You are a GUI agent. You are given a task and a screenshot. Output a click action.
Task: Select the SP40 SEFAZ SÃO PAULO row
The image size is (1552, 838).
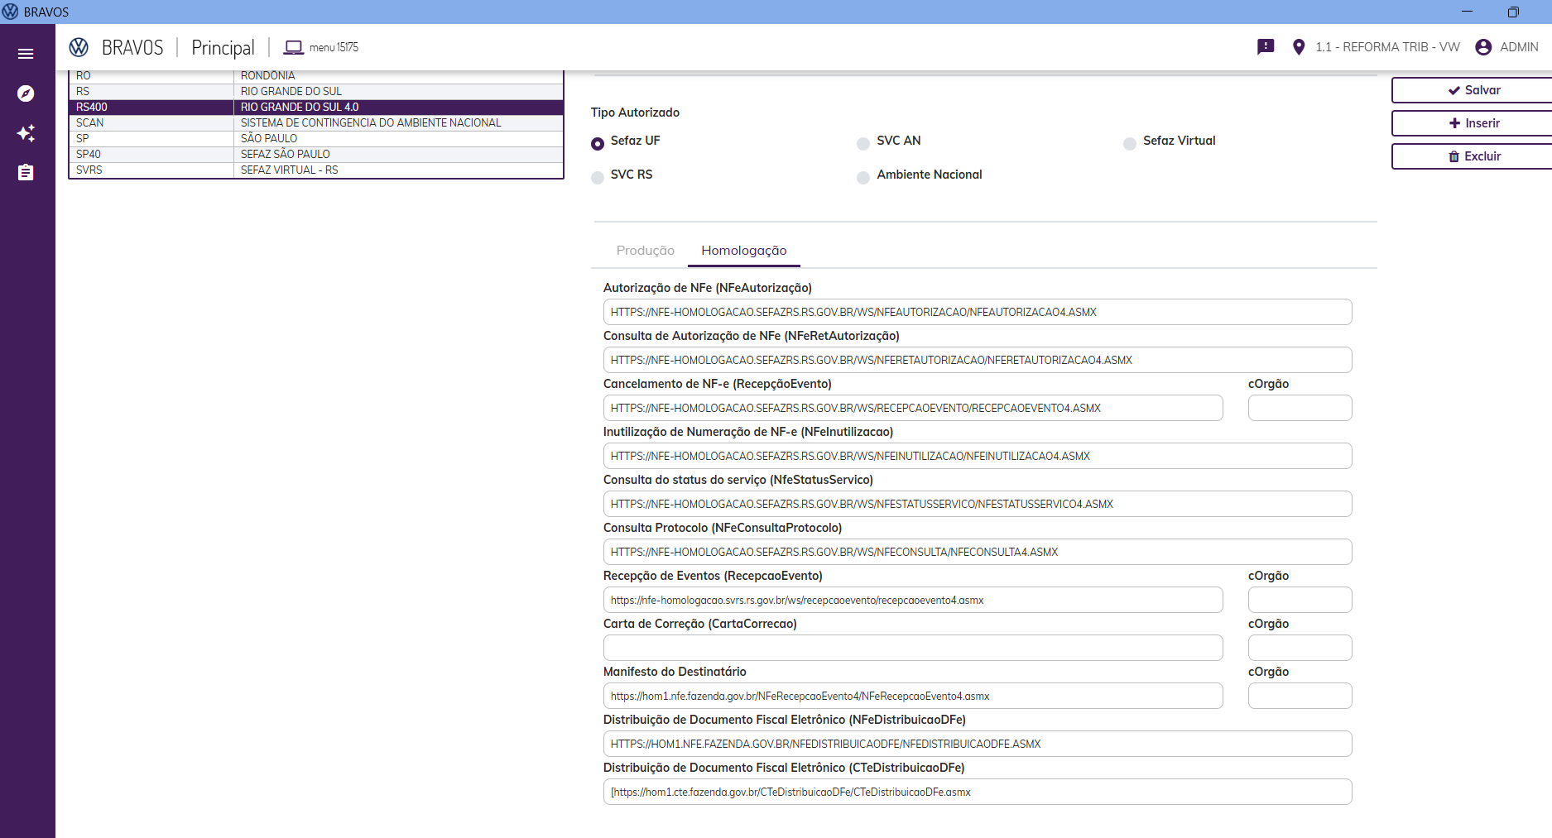pyautogui.click(x=316, y=155)
